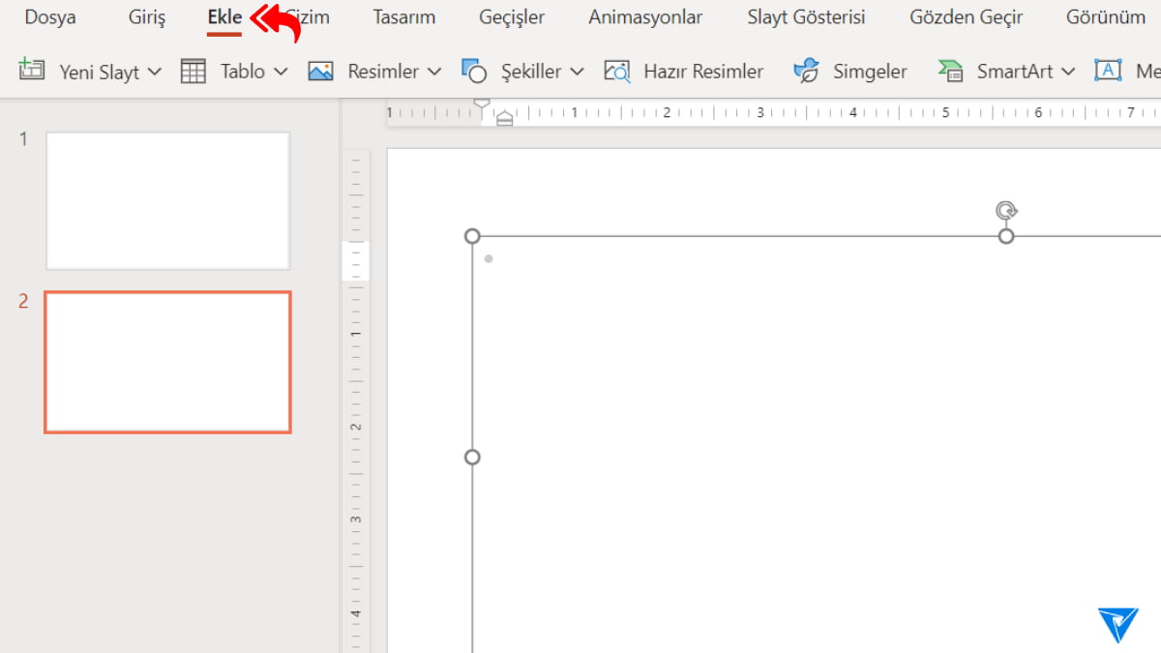Expand the Yeni Slayt dropdown arrow
1161x653 pixels.
click(x=155, y=71)
